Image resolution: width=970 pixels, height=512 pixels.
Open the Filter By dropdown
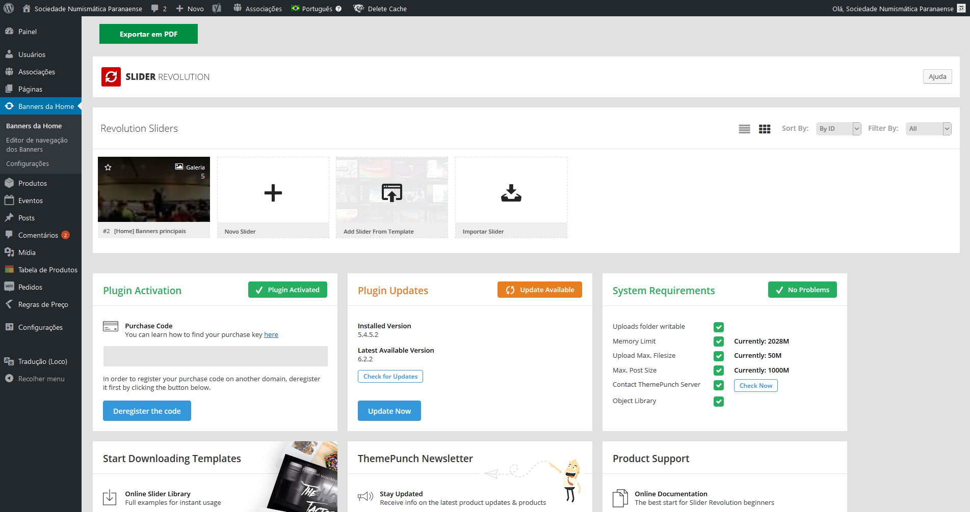(x=929, y=129)
